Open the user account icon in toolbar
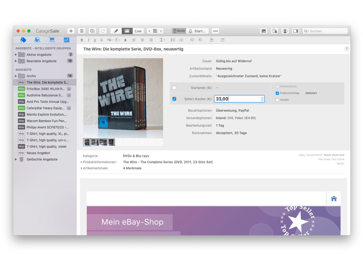363x254 pixels. [x=285, y=31]
